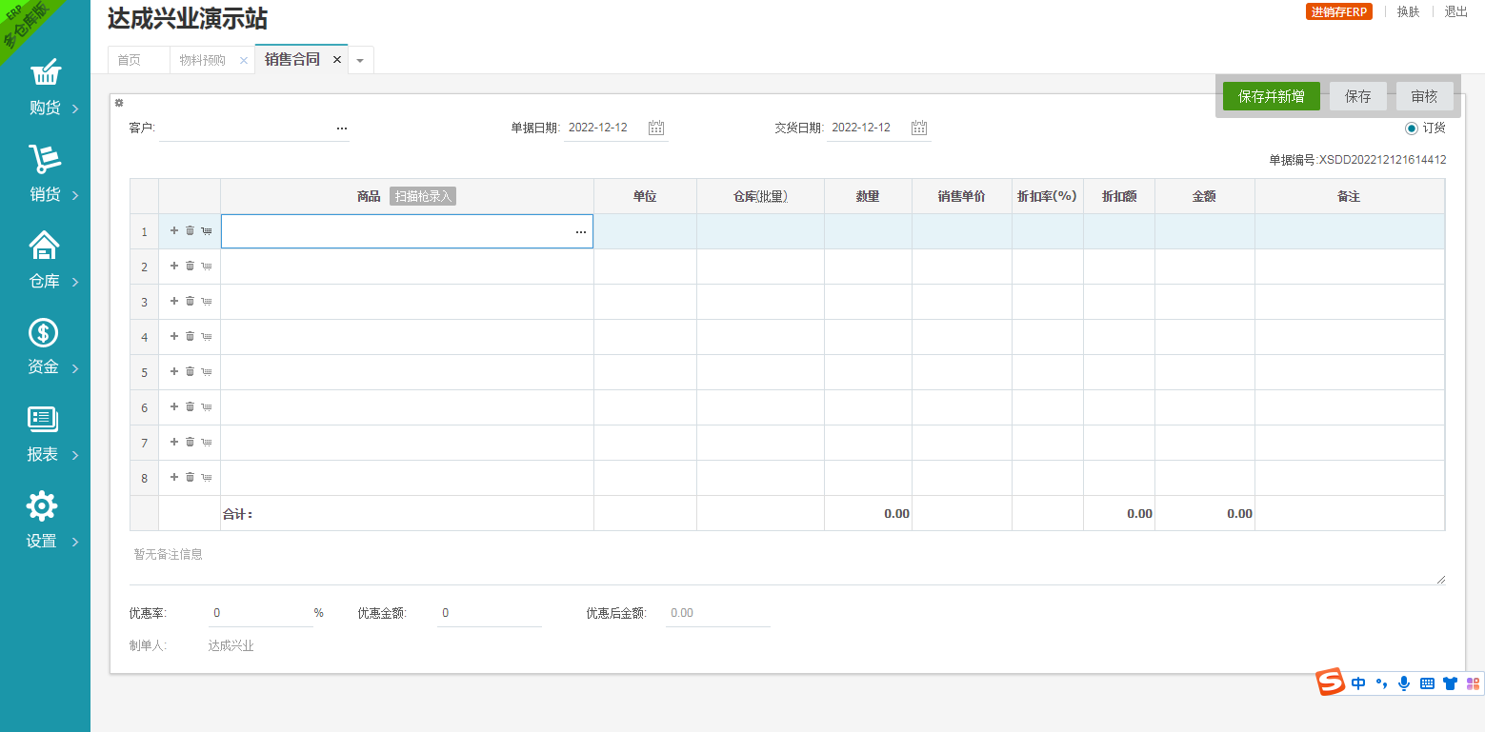Select the 订货 radio button

(x=1412, y=128)
